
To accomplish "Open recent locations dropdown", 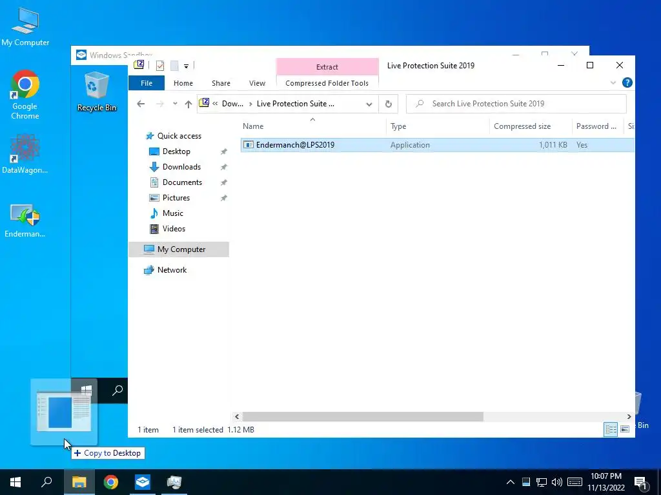I will coord(175,104).
